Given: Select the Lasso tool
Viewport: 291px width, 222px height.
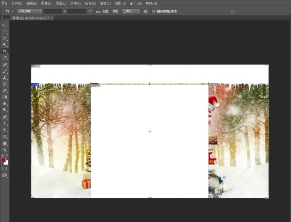Looking at the screenshot, I should click(x=5, y=38).
